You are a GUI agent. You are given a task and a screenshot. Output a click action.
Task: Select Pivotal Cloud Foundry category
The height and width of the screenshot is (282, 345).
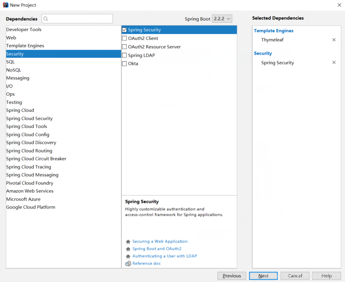coord(63,183)
